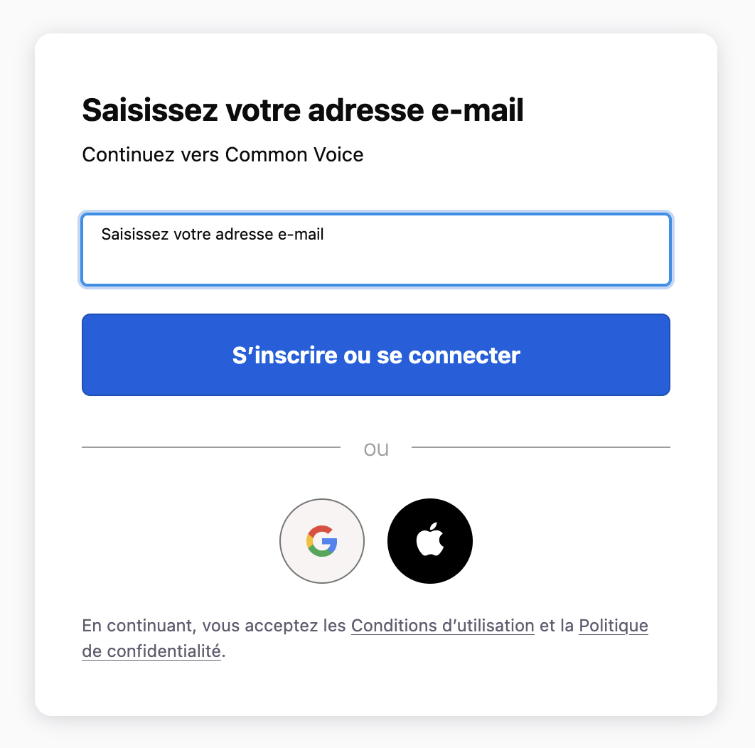
Task: Click the "Saisissez votre adresse e-mail" placeholder
Action: tap(213, 234)
